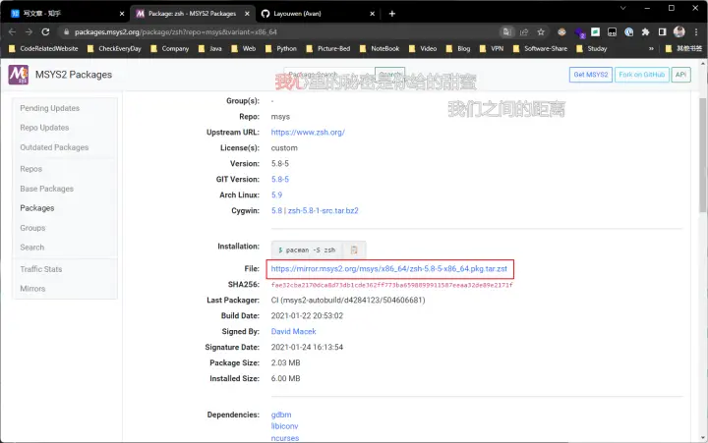The width and height of the screenshot is (708, 443).
Task: Toggle the browser side panel icon
Action: pyautogui.click(x=663, y=32)
